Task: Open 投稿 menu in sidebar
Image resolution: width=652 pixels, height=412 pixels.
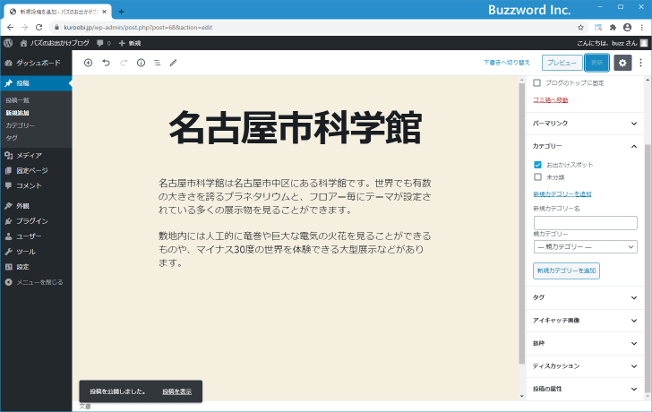Action: point(36,83)
